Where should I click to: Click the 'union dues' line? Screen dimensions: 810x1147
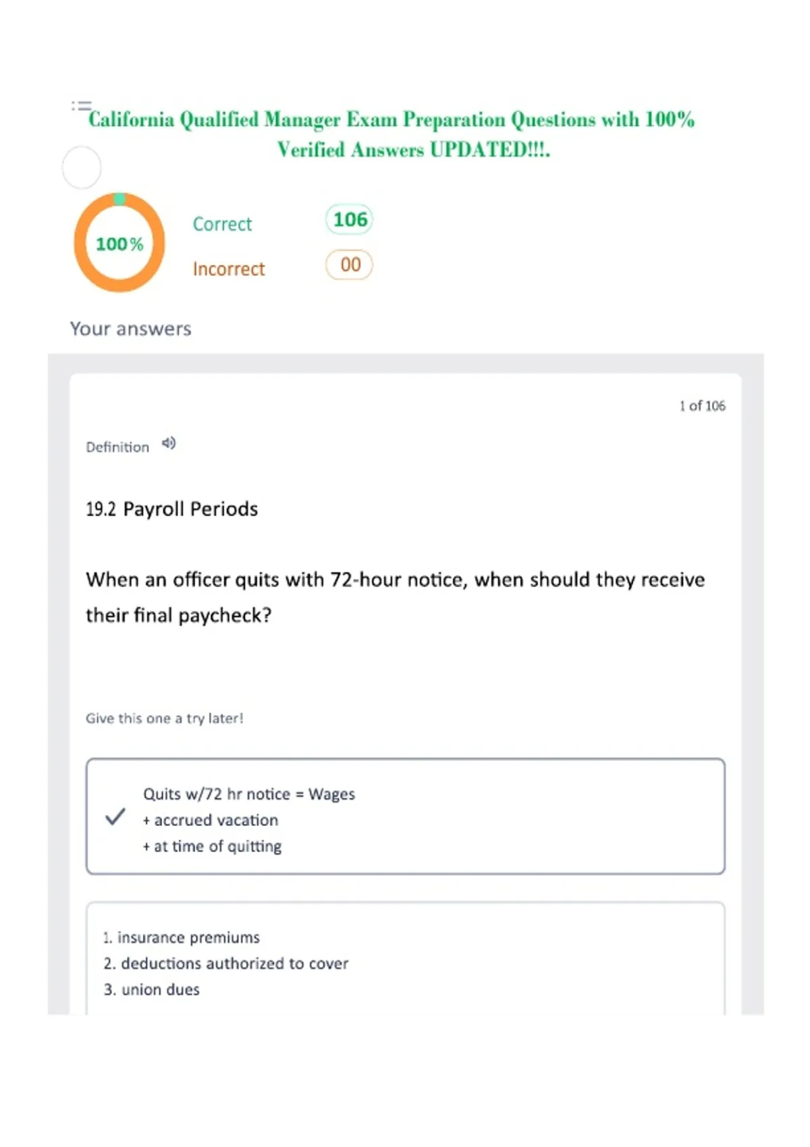152,989
